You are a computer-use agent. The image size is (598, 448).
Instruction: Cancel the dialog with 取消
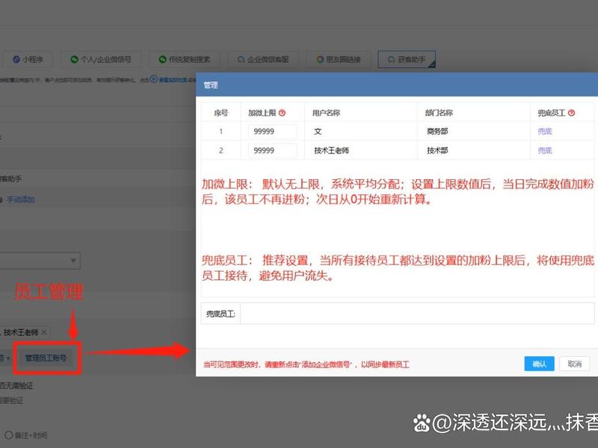tap(574, 364)
